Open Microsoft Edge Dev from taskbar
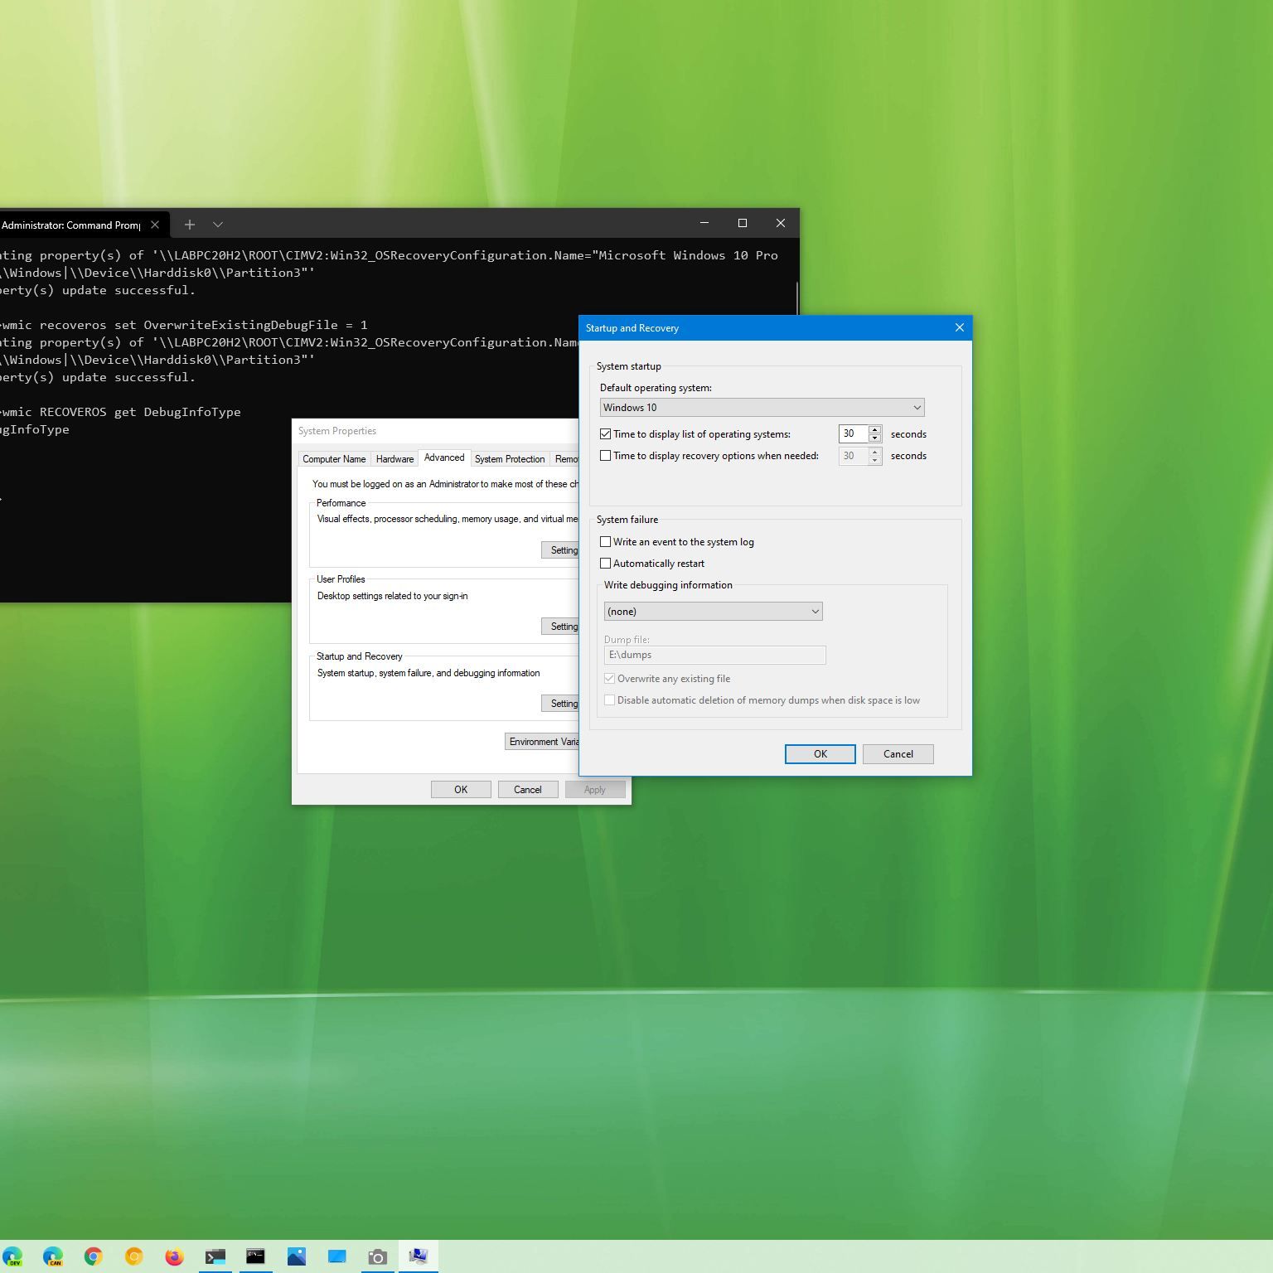Viewport: 1273px width, 1273px height. tap(13, 1256)
